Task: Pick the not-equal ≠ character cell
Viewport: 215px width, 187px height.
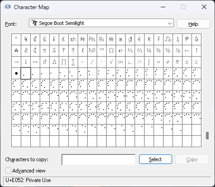Action: [x=168, y=62]
